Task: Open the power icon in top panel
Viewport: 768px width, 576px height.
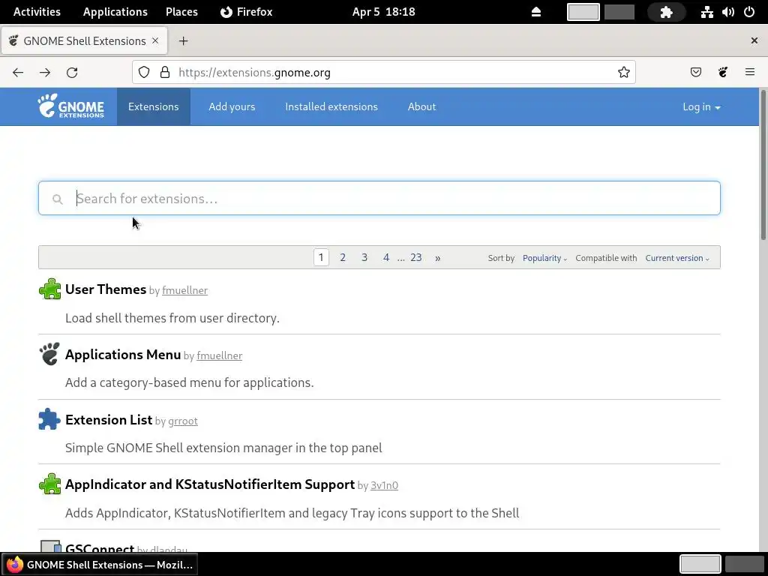Action: (x=749, y=12)
